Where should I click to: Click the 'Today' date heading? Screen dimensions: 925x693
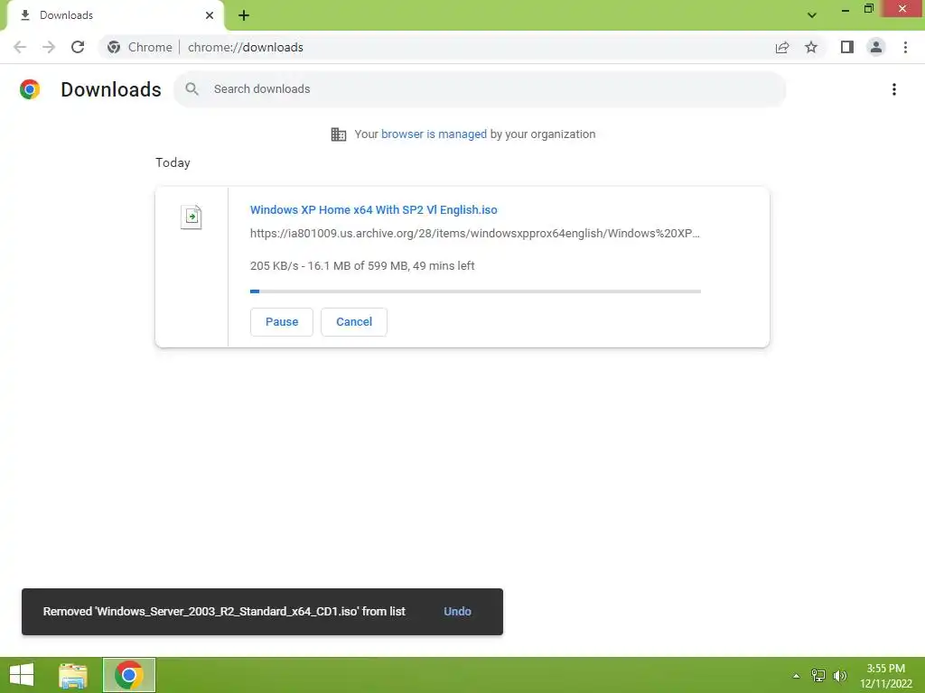pyautogui.click(x=173, y=162)
